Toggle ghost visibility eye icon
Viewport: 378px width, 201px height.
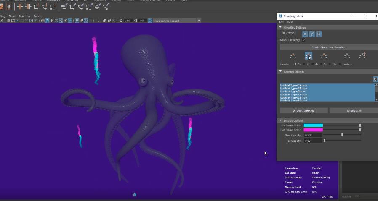click(375, 79)
